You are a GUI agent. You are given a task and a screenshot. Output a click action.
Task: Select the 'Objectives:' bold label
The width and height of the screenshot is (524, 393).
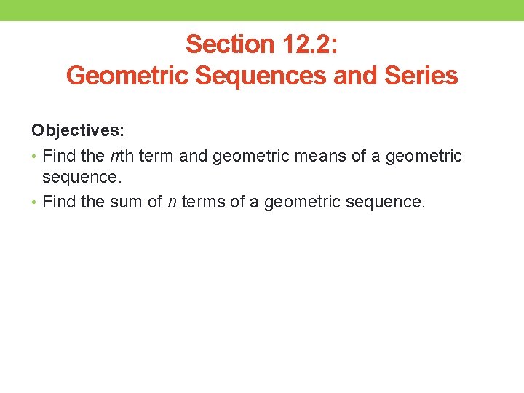pyautogui.click(x=78, y=130)
